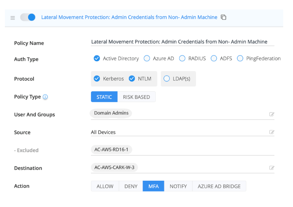Screen dimensions: 293x207
Task: Choose the AZURE AD BRIDGE action
Action: tap(219, 186)
